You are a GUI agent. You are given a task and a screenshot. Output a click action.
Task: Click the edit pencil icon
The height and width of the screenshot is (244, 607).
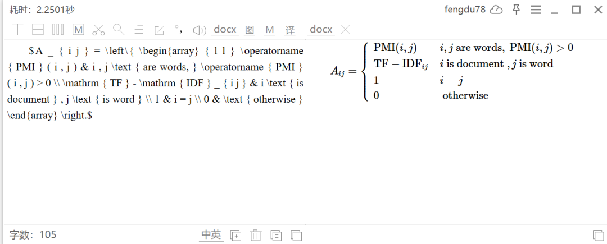tap(159, 30)
